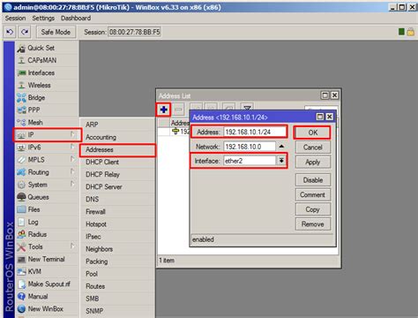The image size is (418, 318).
Task: Open the Interface dropdown arrow
Action: click(281, 161)
